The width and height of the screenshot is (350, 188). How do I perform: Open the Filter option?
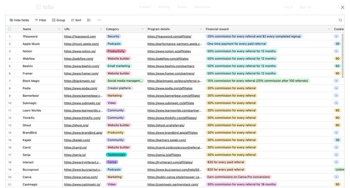(40, 20)
